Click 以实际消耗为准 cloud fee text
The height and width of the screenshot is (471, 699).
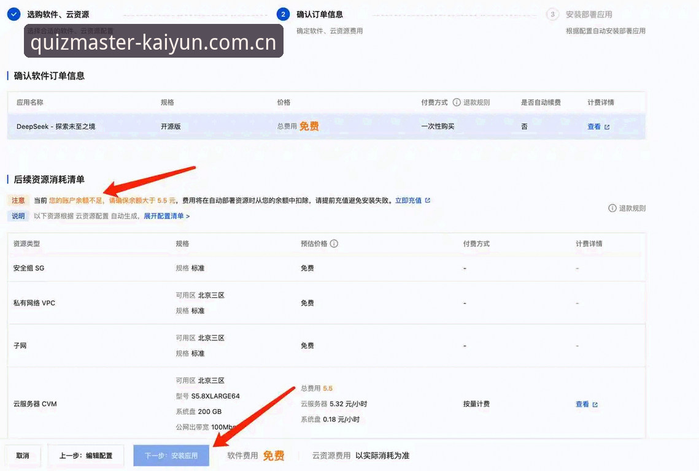click(x=382, y=456)
